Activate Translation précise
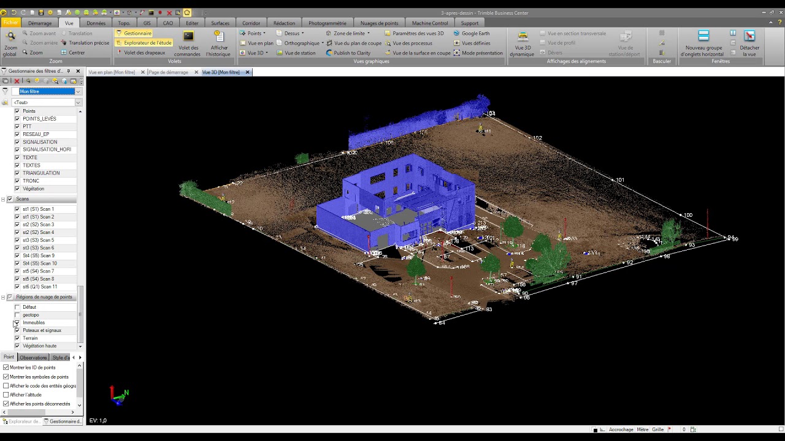Screen dimensions: 785x441 [85, 43]
